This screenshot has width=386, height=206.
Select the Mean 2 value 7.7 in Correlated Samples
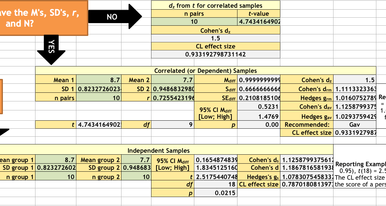[173, 80]
